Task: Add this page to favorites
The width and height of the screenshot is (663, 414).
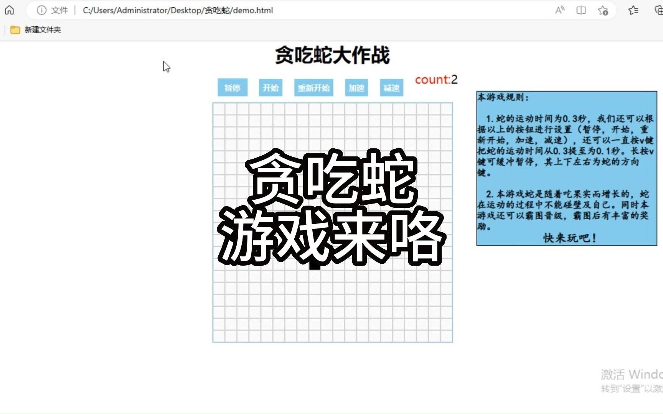Action: [x=603, y=10]
